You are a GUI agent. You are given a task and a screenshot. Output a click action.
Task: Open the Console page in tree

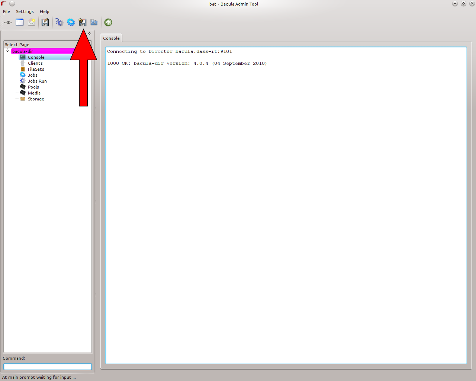coord(36,57)
